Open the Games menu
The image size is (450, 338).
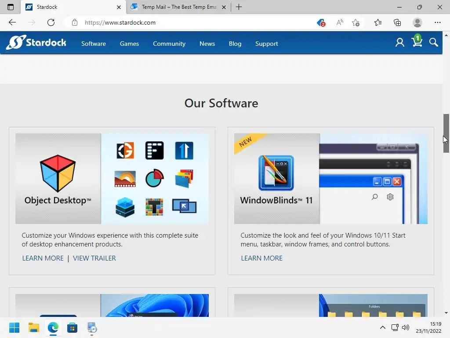(130, 44)
